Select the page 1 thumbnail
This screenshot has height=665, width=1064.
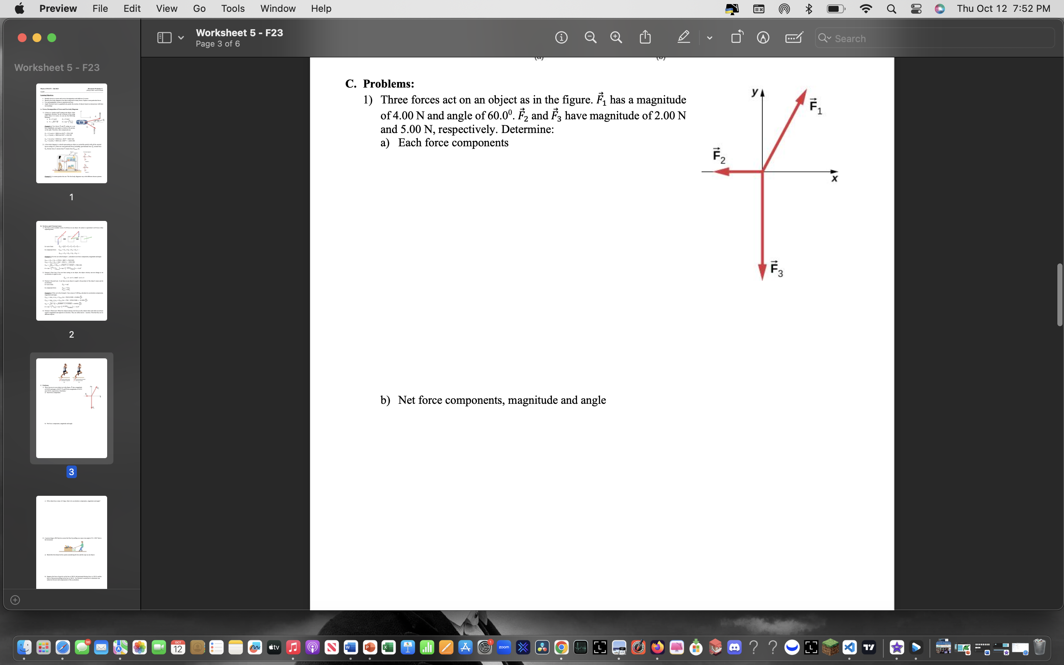71,133
